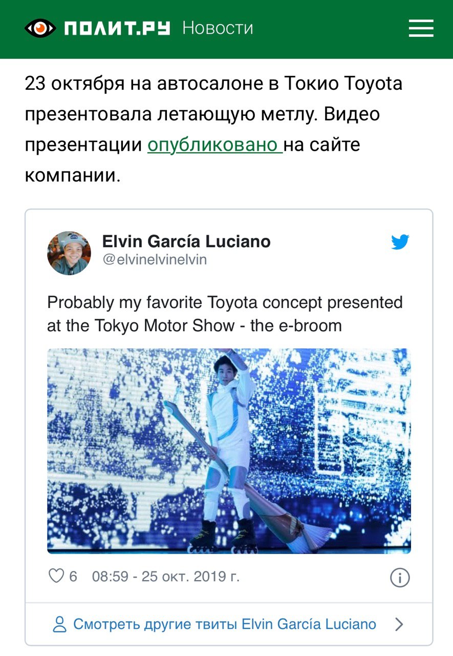Click the tweet text about Toyota concept
Image resolution: width=453 pixels, height=656 pixels.
(x=225, y=314)
